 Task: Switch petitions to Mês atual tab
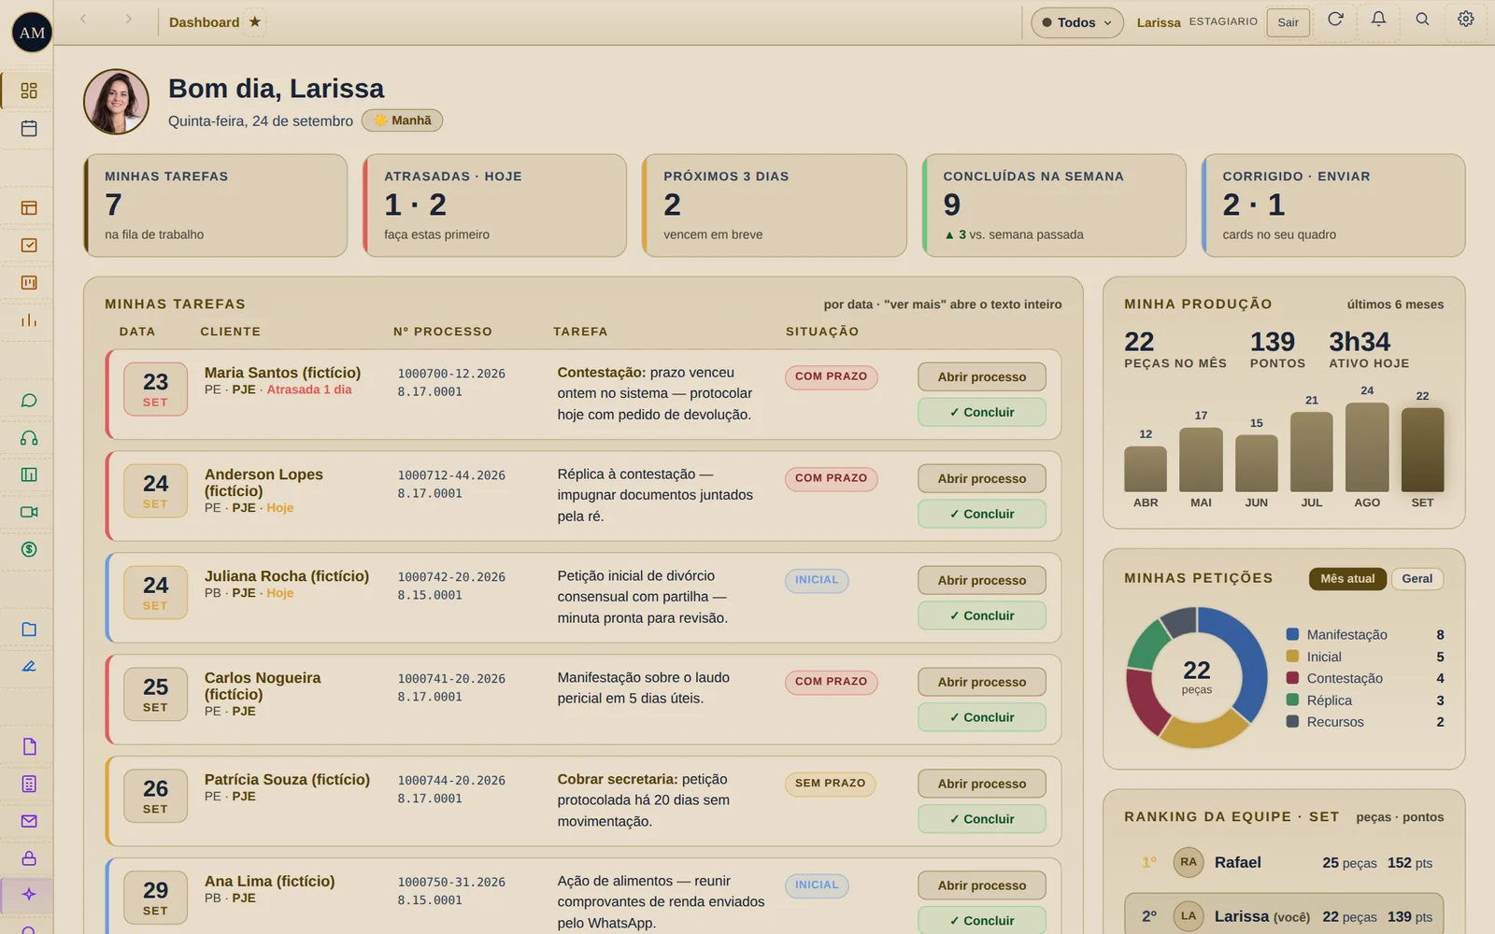[1347, 579]
